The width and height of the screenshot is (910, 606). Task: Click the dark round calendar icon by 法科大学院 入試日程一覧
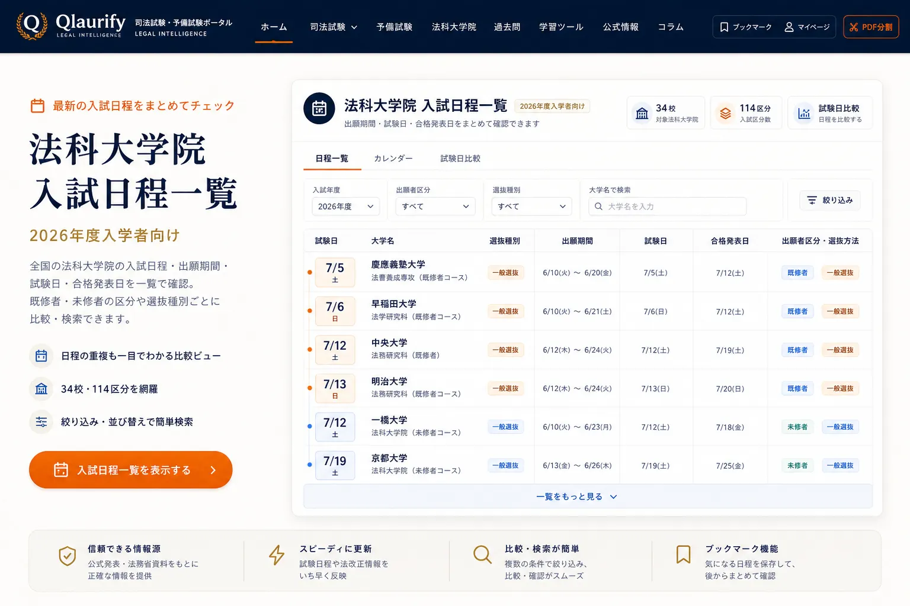319,109
